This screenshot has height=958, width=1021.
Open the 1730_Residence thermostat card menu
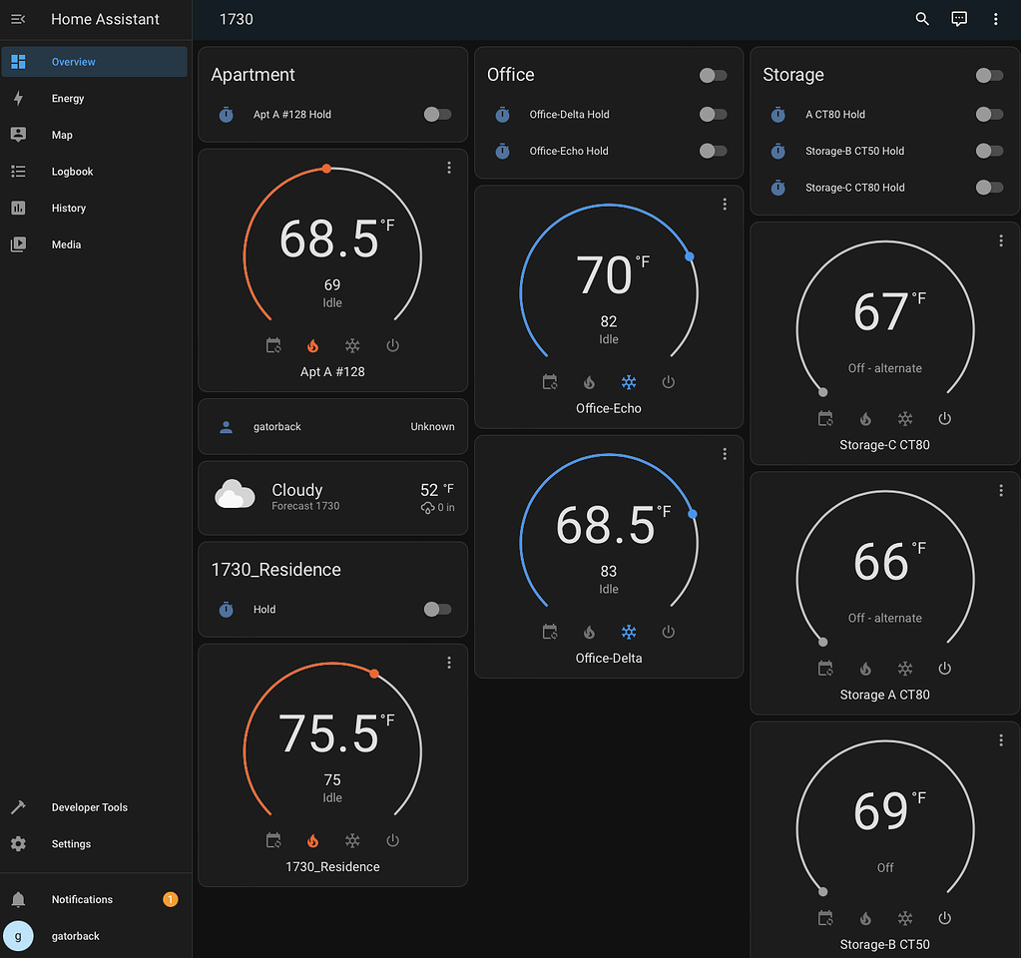pos(449,662)
